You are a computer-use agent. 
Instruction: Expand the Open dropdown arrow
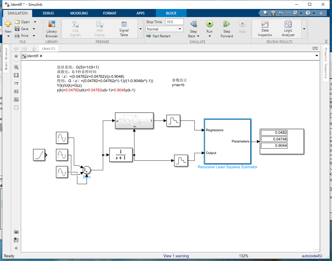pyautogui.click(x=35, y=22)
